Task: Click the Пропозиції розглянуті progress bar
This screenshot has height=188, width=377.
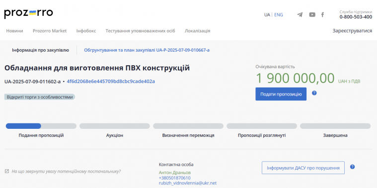Action: coord(262,126)
